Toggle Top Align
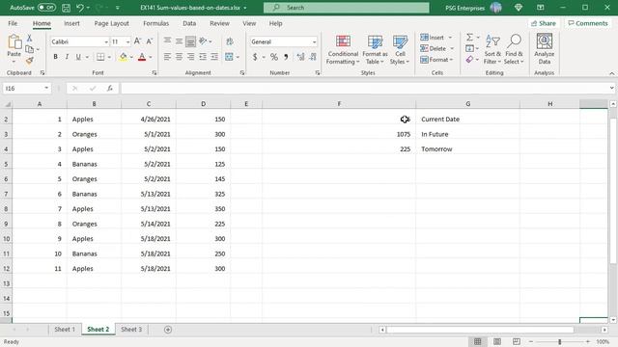 click(167, 40)
